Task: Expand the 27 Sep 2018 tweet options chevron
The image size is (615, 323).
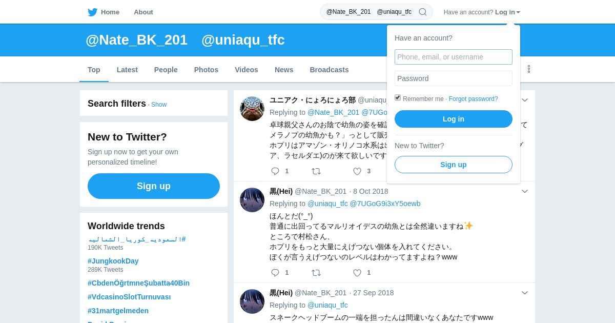Action: click(x=525, y=293)
